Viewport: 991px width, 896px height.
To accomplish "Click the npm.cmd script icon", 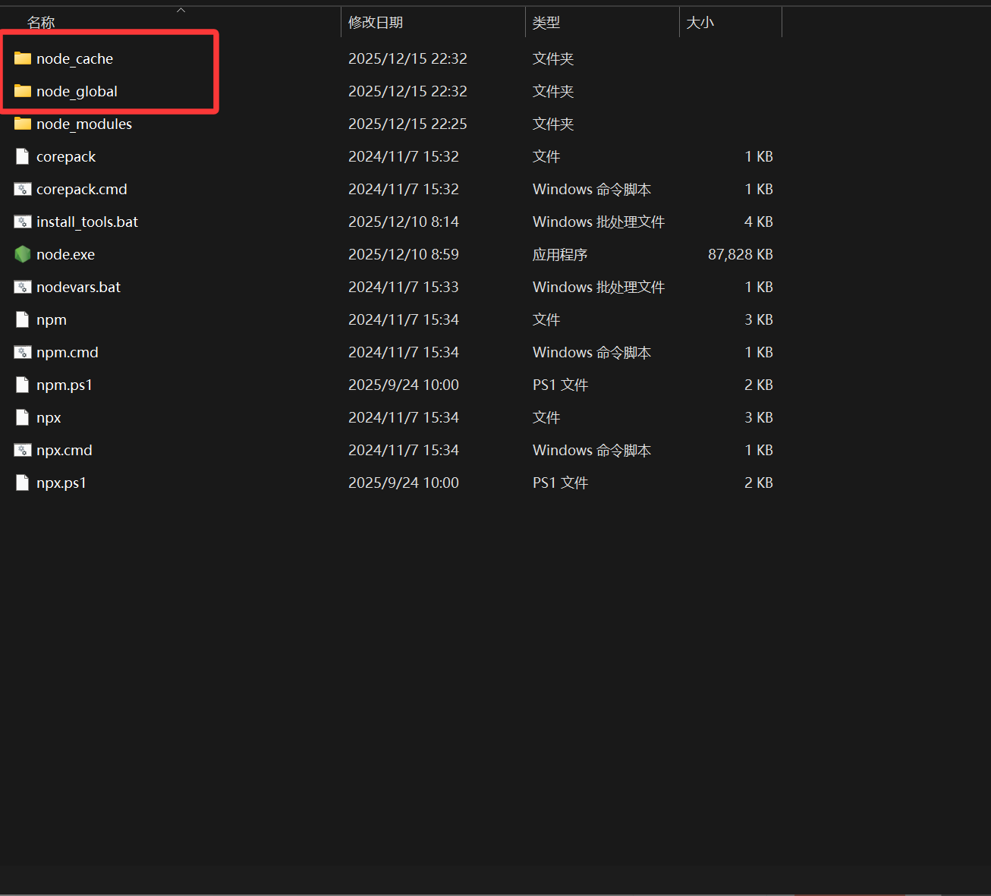I will [x=23, y=352].
